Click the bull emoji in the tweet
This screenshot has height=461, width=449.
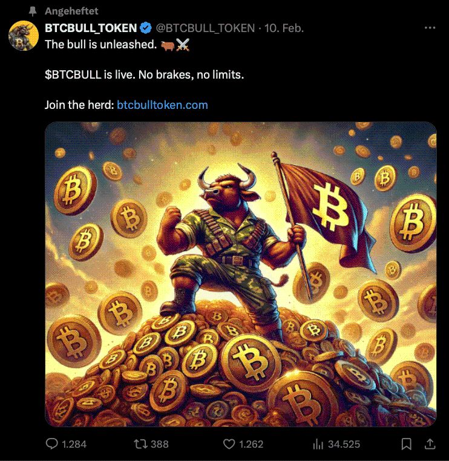pyautogui.click(x=168, y=45)
